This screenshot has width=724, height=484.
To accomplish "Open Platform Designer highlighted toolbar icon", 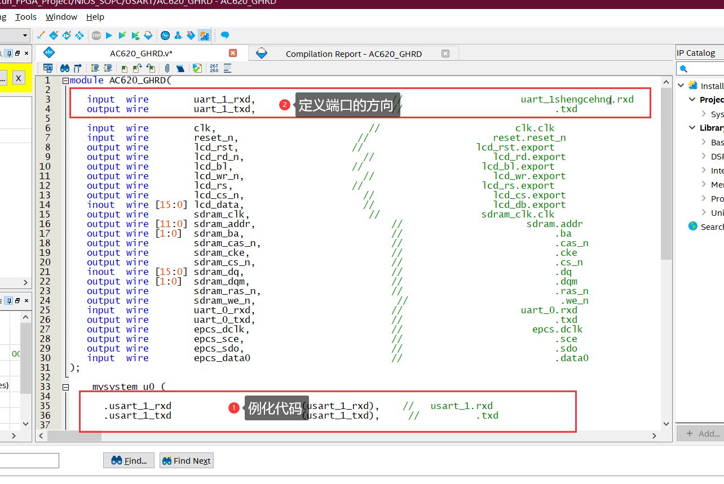I will (x=204, y=35).
